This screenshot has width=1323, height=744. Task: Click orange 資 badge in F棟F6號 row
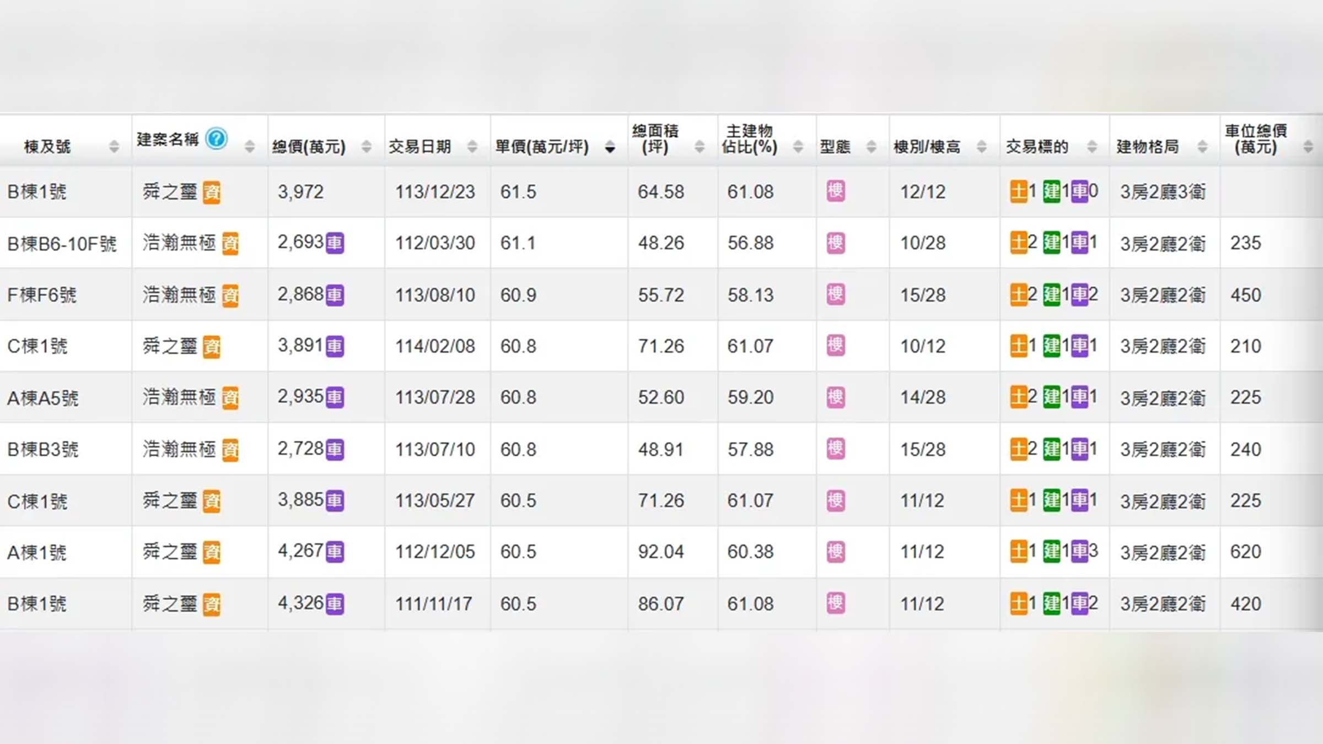tap(230, 296)
